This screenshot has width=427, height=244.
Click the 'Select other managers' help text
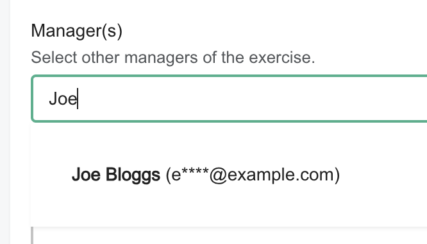173,57
